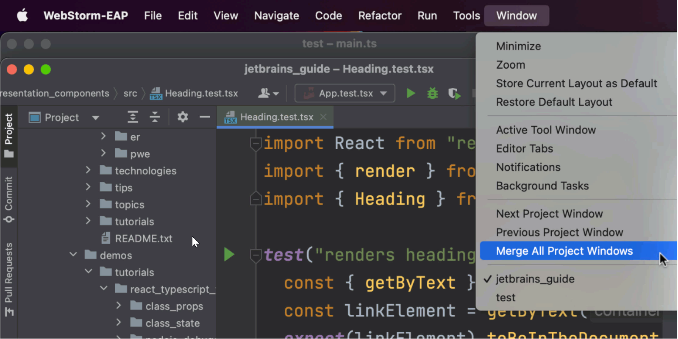Expand the tutorials folder above README.txt

(x=88, y=221)
